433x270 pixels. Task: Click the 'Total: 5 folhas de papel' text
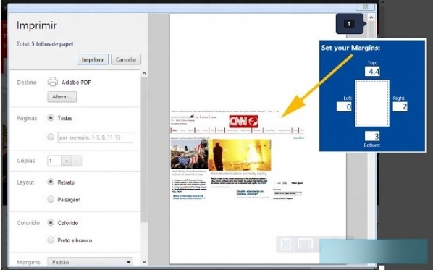pos(45,44)
